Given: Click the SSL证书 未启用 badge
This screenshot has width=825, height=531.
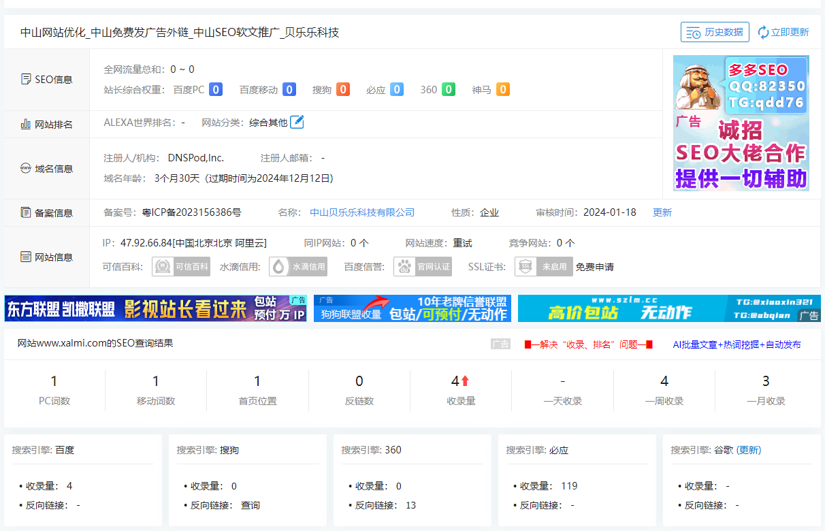Looking at the screenshot, I should (x=544, y=267).
